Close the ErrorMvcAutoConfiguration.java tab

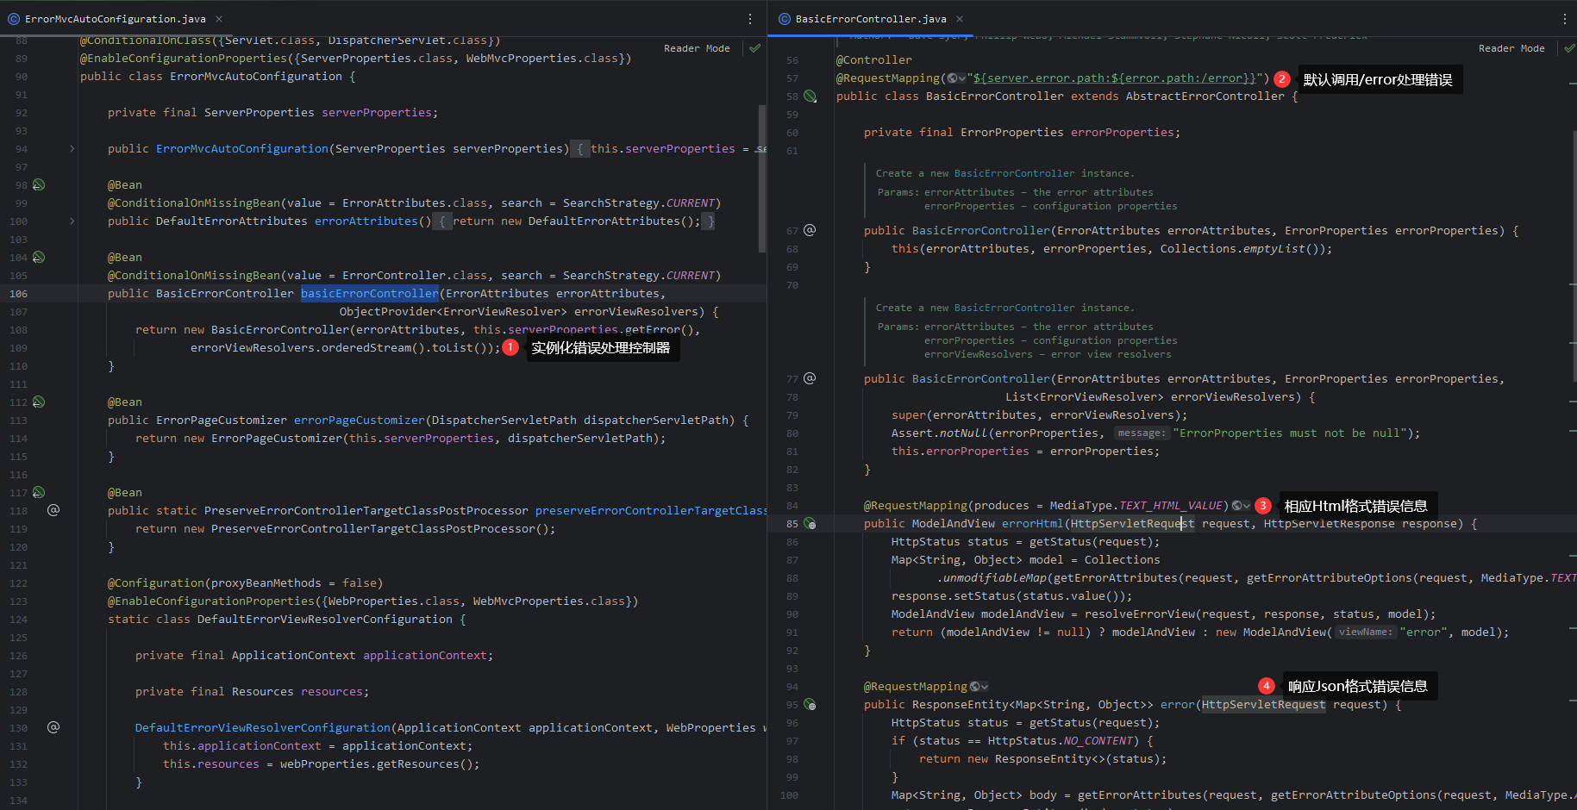tap(219, 18)
